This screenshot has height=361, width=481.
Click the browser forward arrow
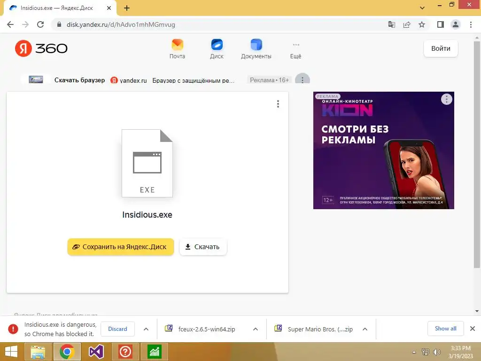point(25,24)
